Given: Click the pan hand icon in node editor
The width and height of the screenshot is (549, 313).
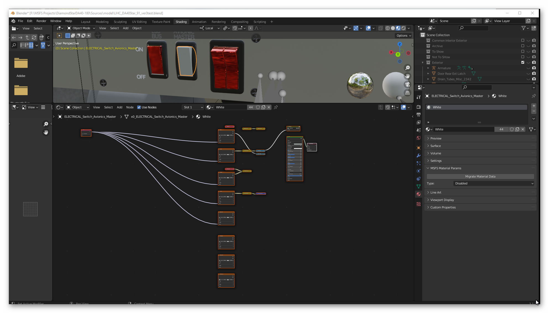Looking at the screenshot, I should click(x=46, y=132).
